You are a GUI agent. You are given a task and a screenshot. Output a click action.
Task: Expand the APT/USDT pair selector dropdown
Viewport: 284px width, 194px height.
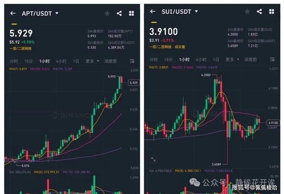[57, 13]
